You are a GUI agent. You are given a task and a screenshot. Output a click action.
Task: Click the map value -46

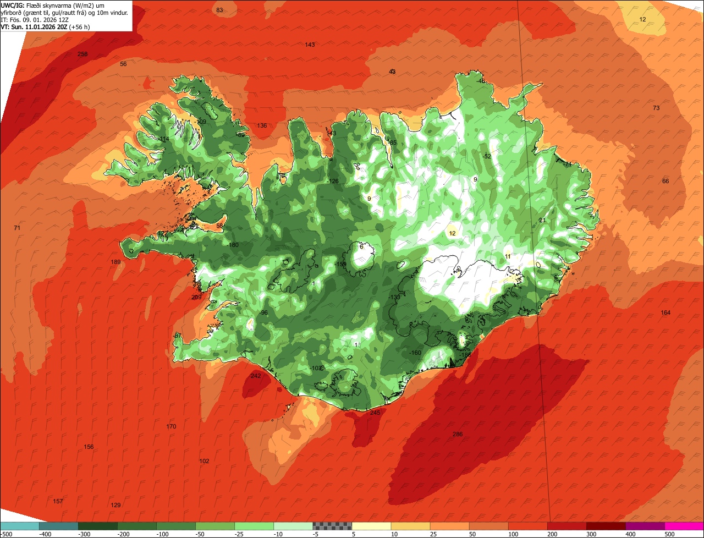[x=481, y=81]
